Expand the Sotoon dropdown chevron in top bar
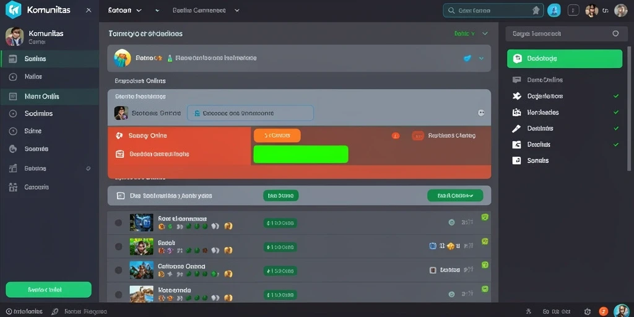Image resolution: width=634 pixels, height=317 pixels. (139, 11)
